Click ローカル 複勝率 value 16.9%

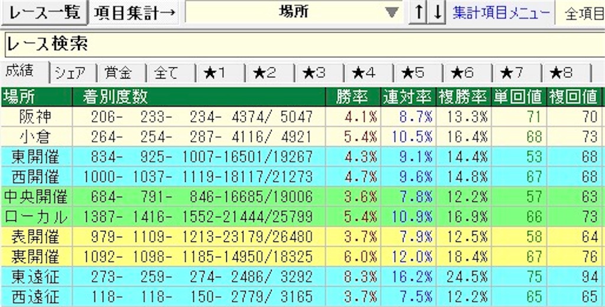[x=468, y=217]
